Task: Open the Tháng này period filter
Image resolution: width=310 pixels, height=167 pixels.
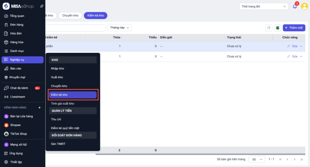Action: pos(119,28)
